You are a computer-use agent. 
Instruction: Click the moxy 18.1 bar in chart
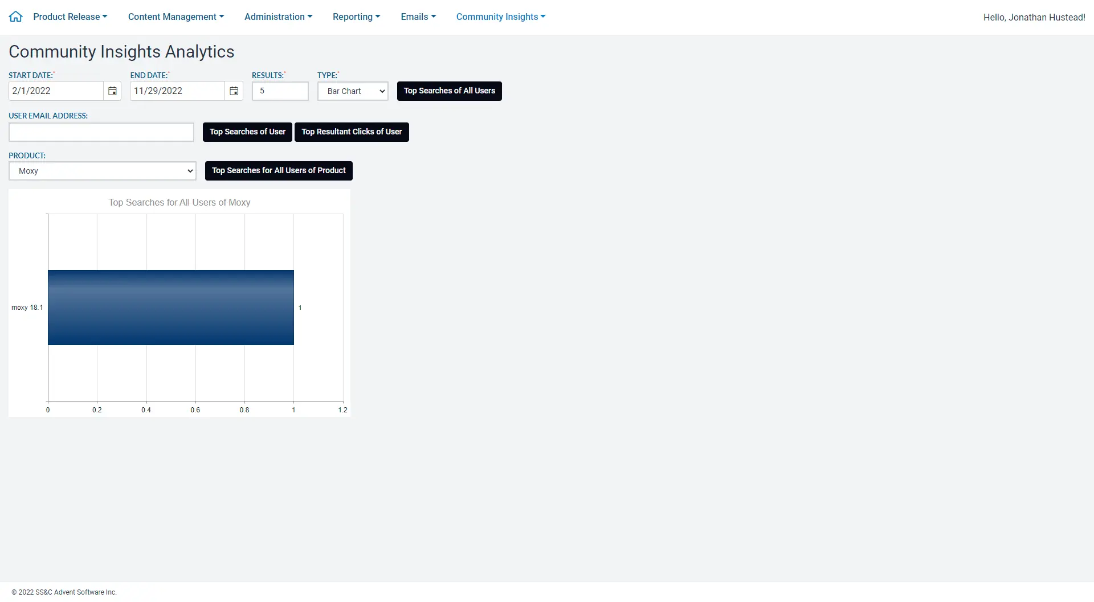171,308
